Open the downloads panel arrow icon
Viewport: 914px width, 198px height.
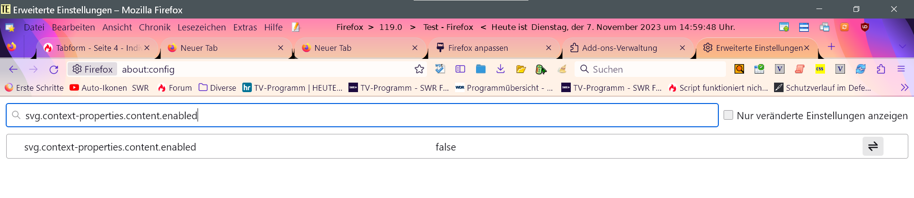[x=500, y=69]
